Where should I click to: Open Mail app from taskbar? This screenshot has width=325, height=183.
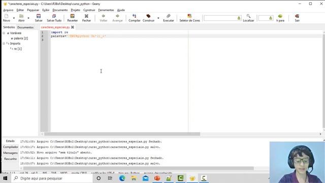(x=146, y=178)
